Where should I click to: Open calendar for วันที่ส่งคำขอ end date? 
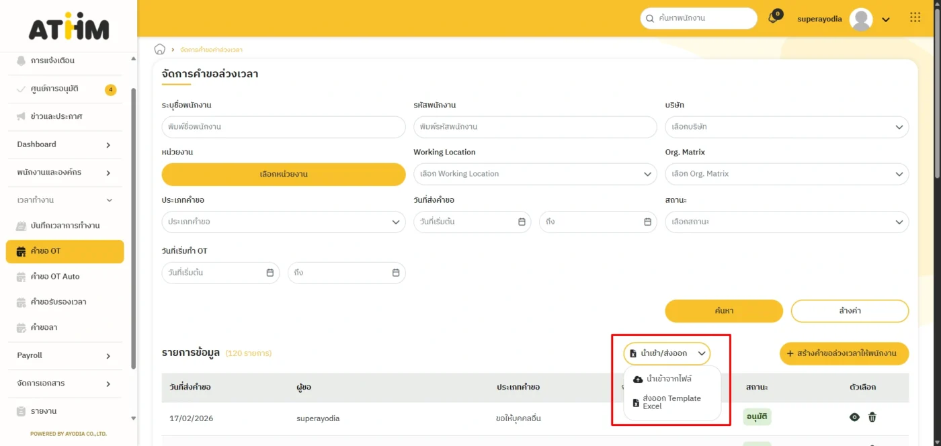pos(647,222)
